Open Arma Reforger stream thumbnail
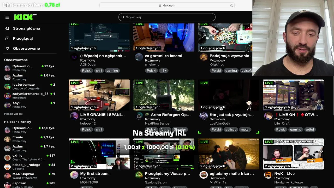The height and width of the screenshot is (188, 334). coord(164,95)
